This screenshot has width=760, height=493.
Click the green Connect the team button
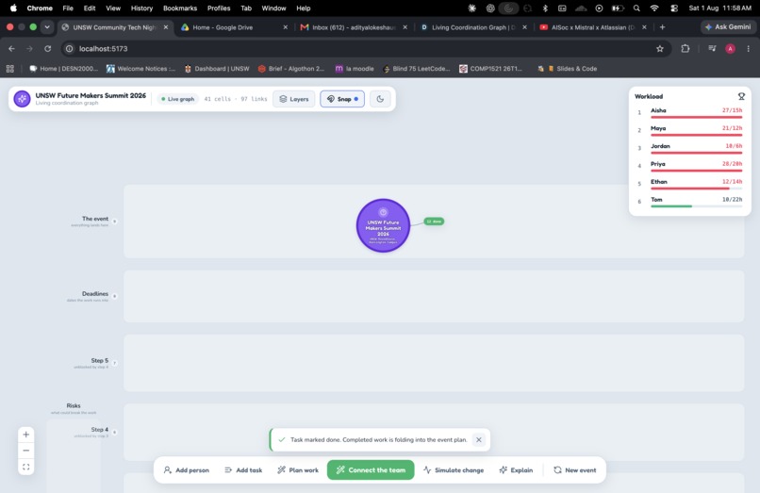click(x=371, y=470)
